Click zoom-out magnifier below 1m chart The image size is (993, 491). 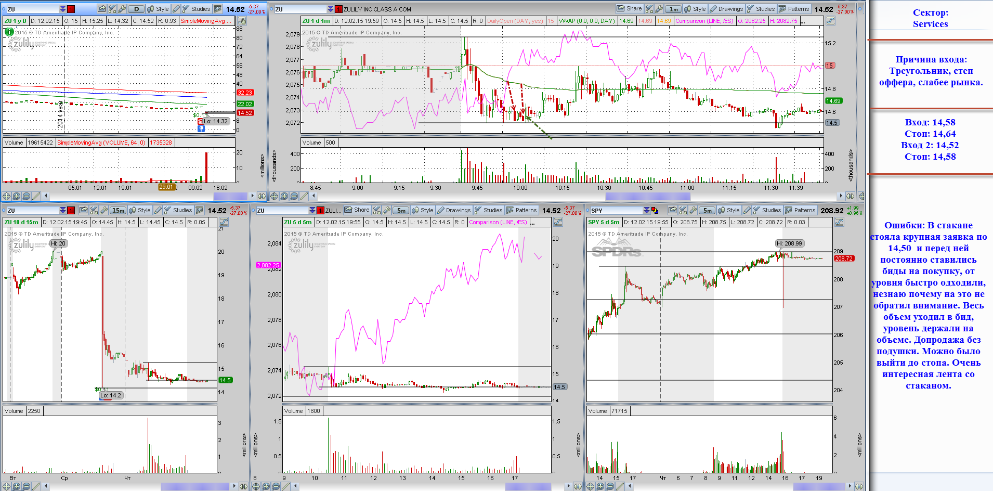294,196
